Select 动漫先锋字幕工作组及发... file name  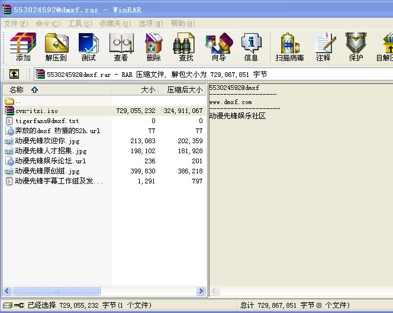coord(59,181)
